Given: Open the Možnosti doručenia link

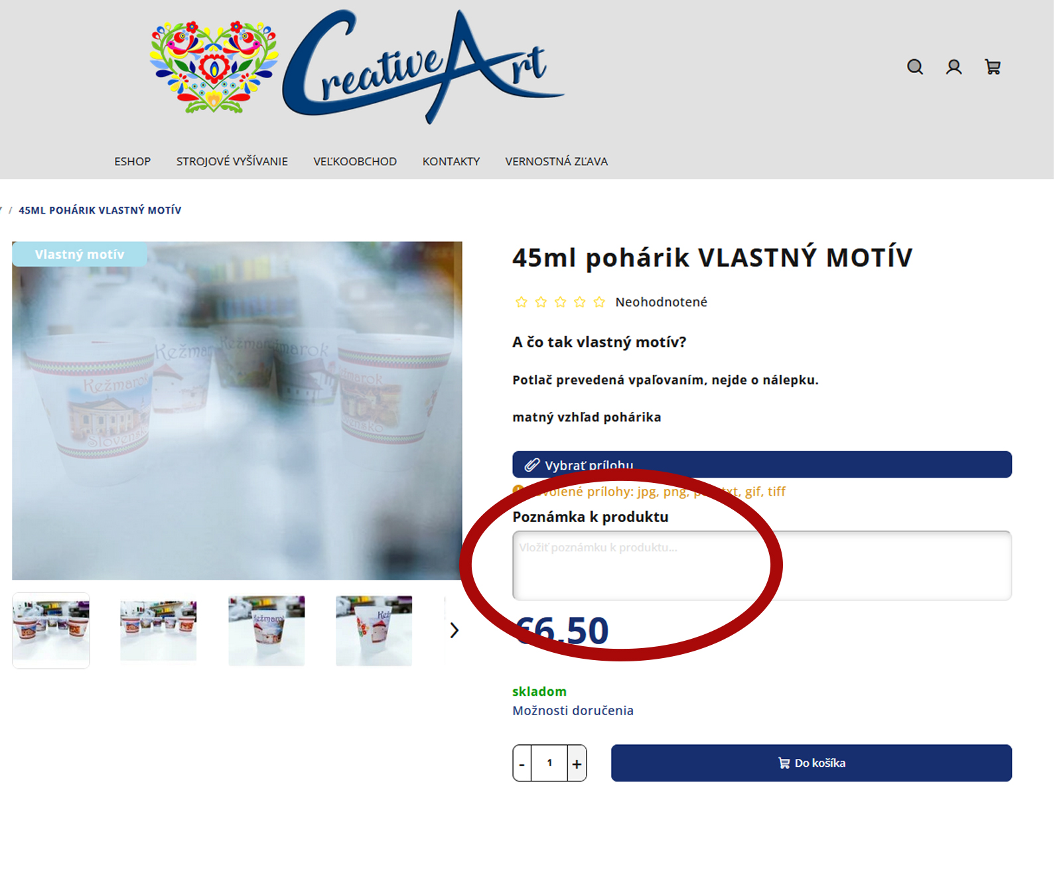Looking at the screenshot, I should coord(573,710).
